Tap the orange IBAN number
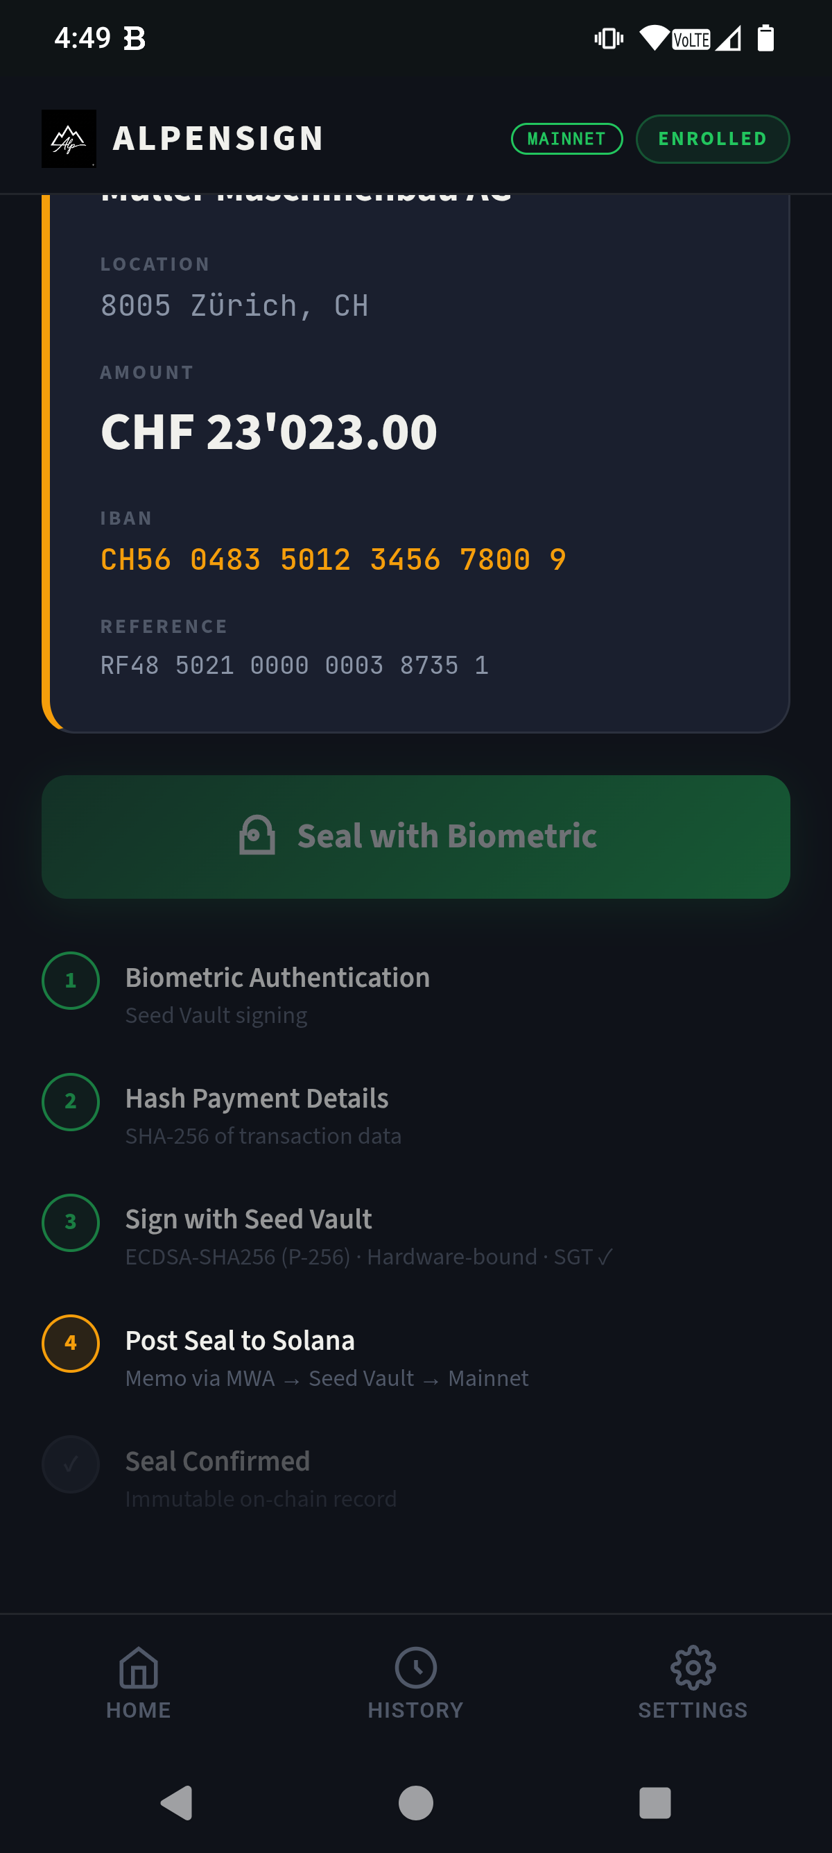 click(333, 559)
